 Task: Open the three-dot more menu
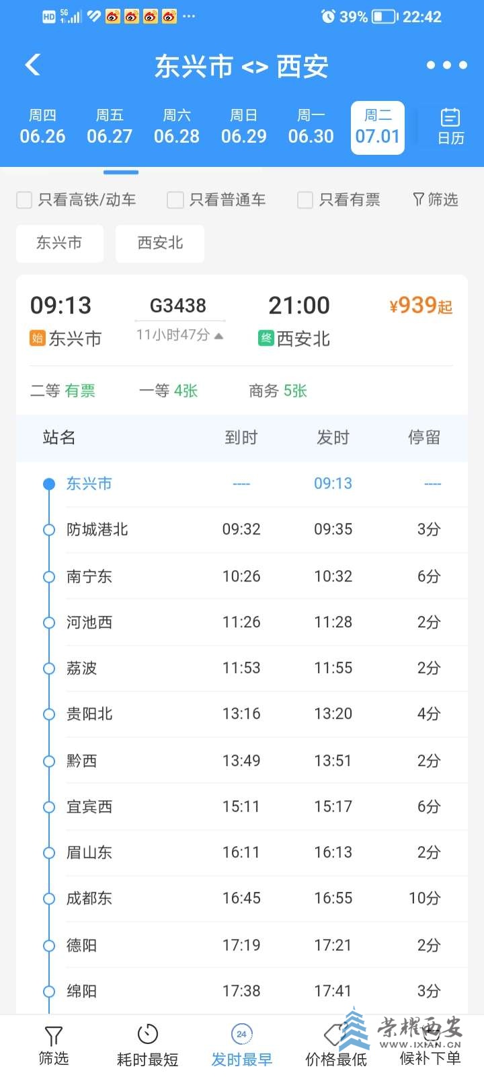[x=446, y=65]
